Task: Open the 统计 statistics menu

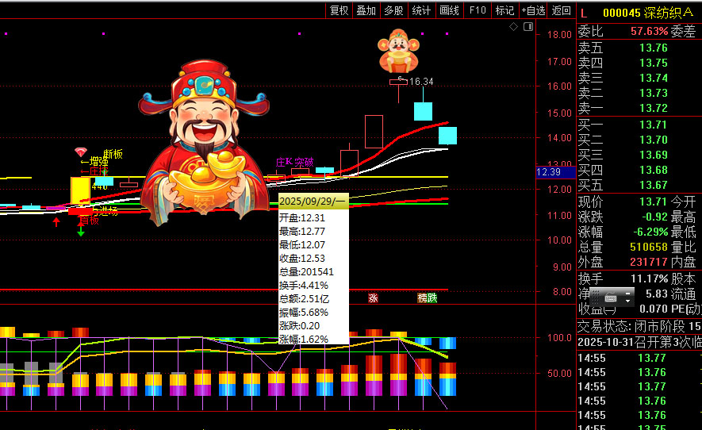Action: (x=421, y=10)
